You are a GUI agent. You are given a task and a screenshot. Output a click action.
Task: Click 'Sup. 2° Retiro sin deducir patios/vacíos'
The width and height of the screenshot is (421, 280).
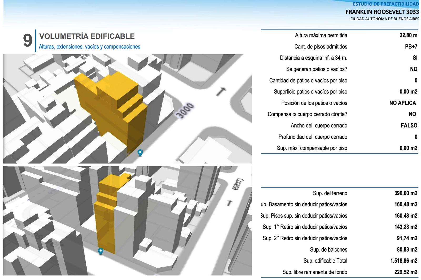pos(305,238)
